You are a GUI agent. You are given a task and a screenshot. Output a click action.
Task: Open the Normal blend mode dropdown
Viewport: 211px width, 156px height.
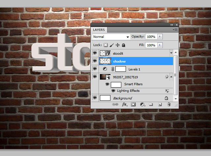coord(111,37)
